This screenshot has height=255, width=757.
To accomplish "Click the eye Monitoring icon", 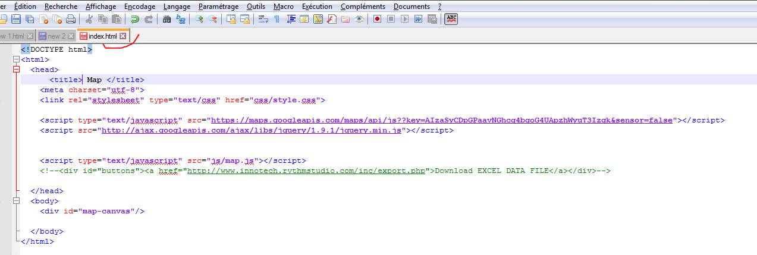I will coord(359,20).
